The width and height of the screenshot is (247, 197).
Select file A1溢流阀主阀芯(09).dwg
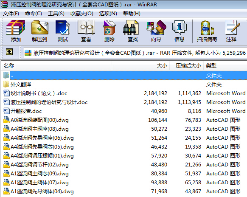(39, 174)
